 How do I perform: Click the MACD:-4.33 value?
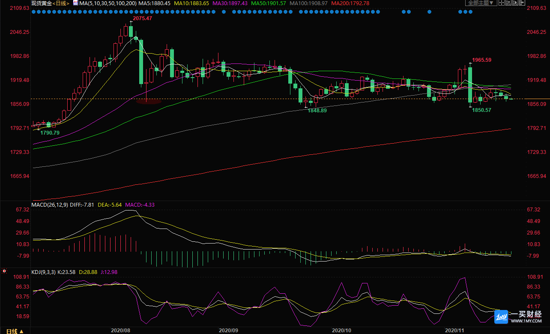click(140, 205)
